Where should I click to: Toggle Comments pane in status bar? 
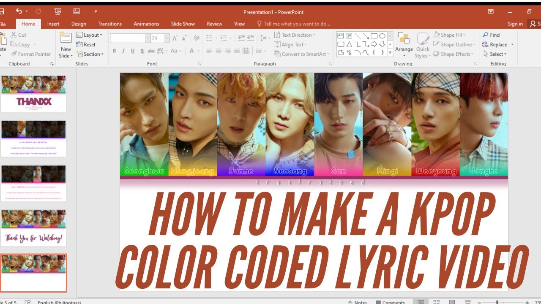[x=390, y=302]
